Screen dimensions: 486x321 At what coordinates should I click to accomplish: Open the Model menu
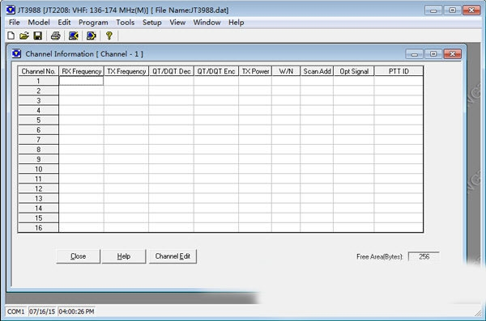(39, 23)
